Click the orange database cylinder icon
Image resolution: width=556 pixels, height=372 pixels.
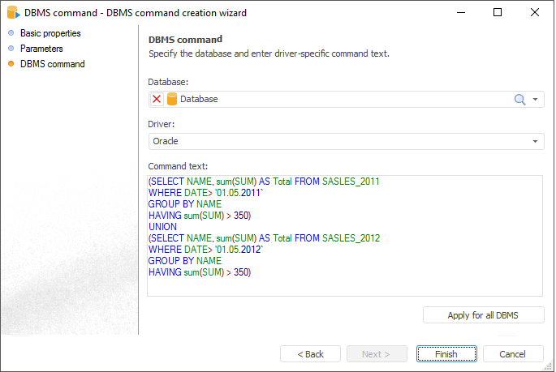[172, 99]
